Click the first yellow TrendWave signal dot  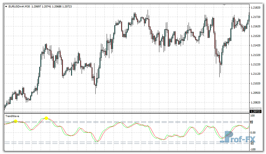16,121
